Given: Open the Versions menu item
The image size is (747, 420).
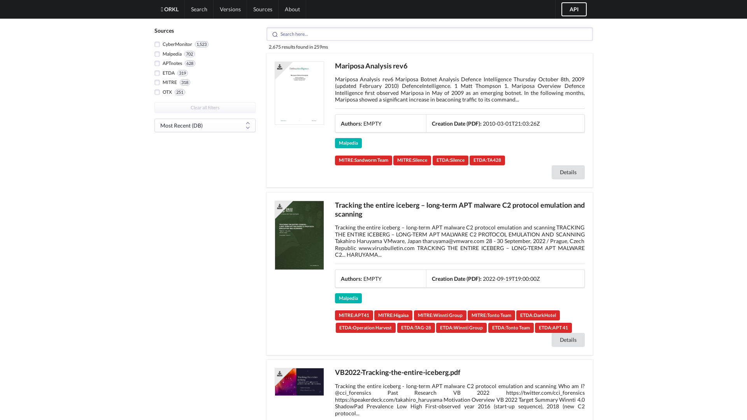Looking at the screenshot, I should click(230, 9).
